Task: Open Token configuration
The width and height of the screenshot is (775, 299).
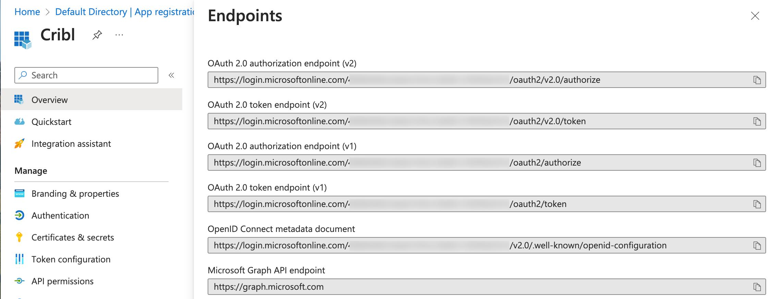Action: [x=71, y=259]
